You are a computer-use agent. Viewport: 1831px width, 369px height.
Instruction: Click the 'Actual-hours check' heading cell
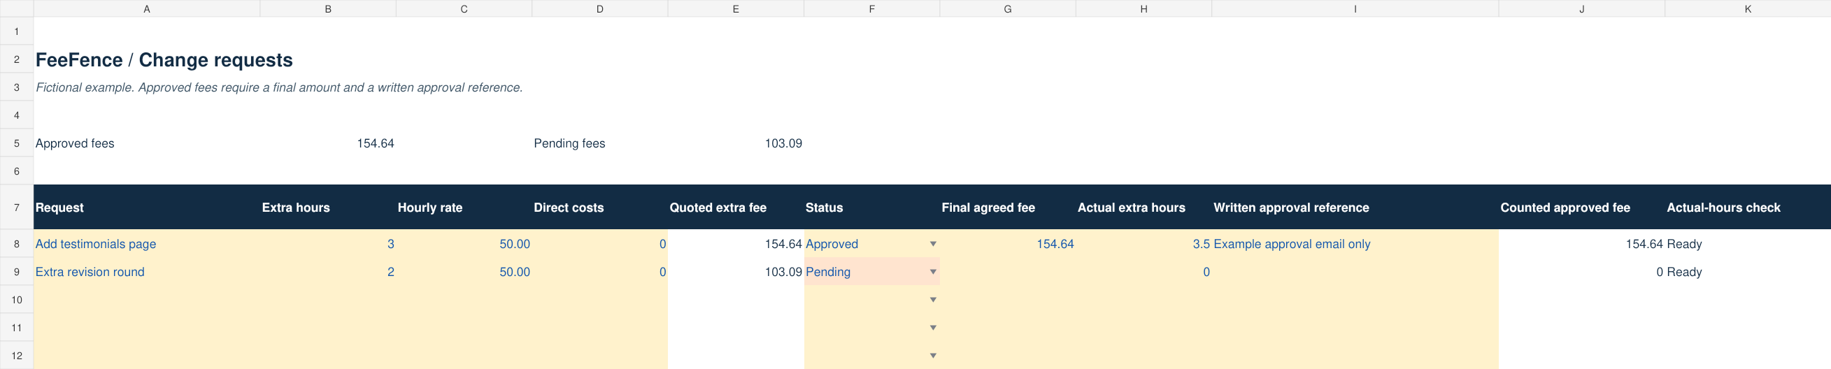[x=1748, y=207]
